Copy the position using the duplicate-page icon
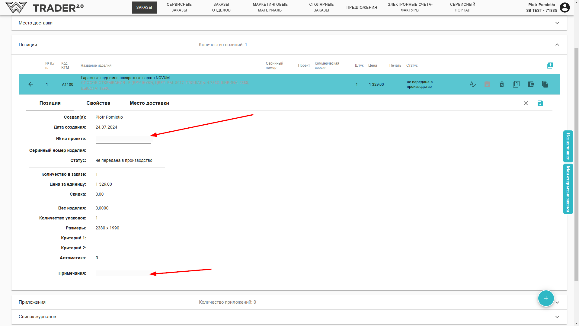The width and height of the screenshot is (579, 326). click(x=545, y=85)
